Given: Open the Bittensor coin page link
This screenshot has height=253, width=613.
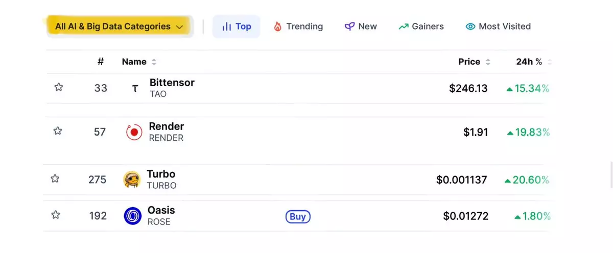Looking at the screenshot, I should click(x=172, y=82).
